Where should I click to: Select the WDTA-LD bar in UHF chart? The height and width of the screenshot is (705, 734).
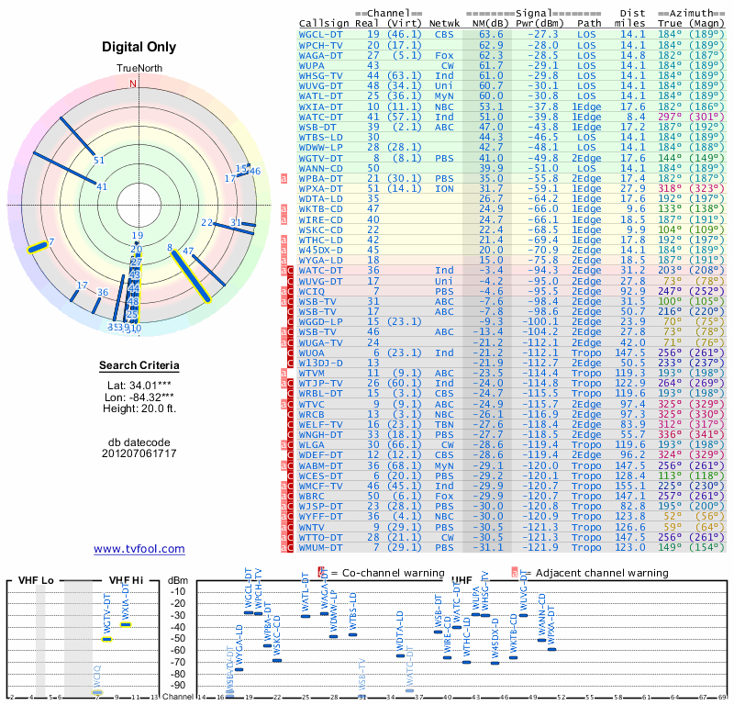point(400,655)
